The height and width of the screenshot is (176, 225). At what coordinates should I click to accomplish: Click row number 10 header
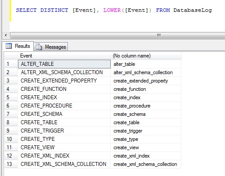(11, 139)
